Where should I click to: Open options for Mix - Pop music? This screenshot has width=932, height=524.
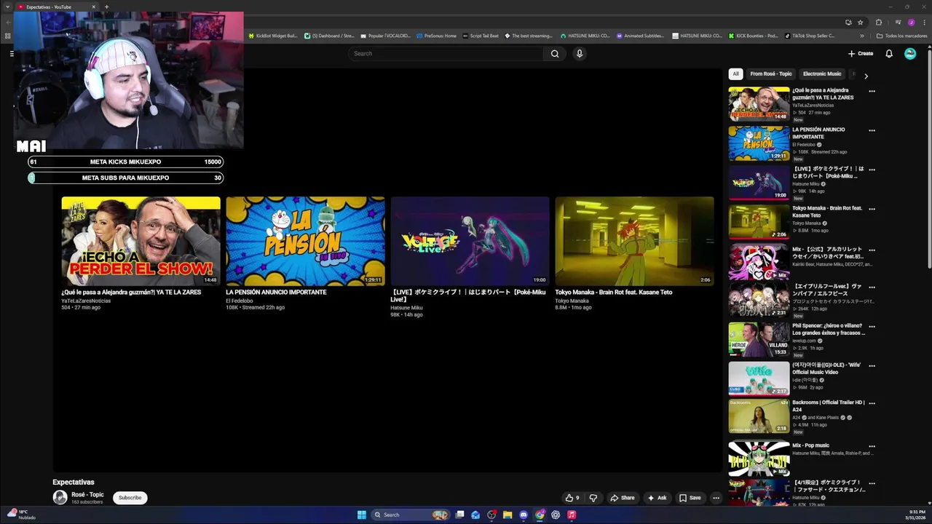point(872,446)
